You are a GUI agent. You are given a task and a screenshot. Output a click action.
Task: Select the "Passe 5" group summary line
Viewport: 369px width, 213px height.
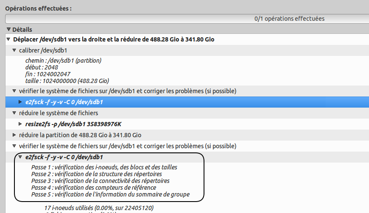coord(110,194)
